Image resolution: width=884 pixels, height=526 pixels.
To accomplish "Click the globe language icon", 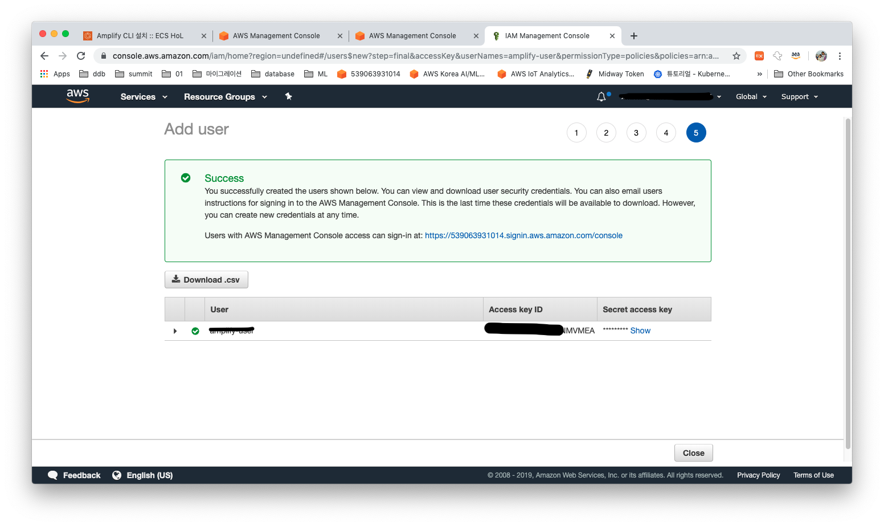I will pyautogui.click(x=117, y=475).
